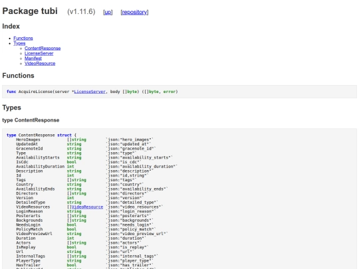Click the DetailedType field name
Viewport: 359px width, 269px height.
pos(31,202)
